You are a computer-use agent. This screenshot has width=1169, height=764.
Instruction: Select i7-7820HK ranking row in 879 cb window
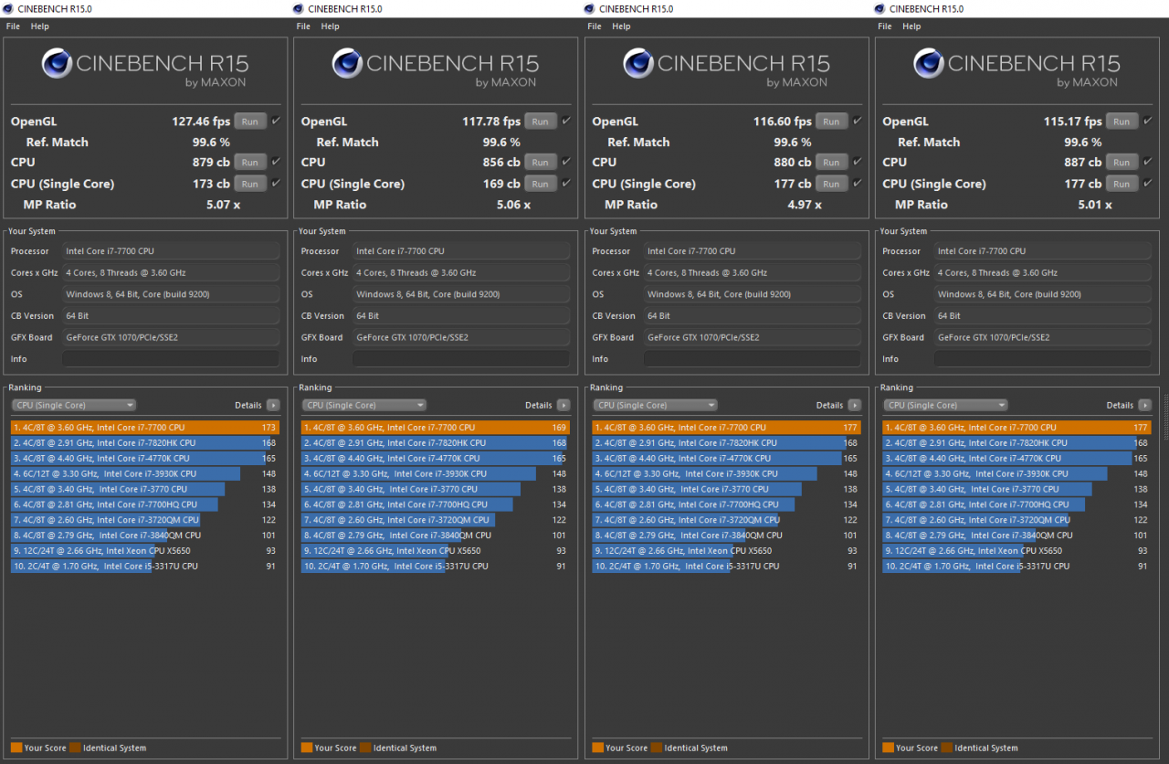point(145,442)
